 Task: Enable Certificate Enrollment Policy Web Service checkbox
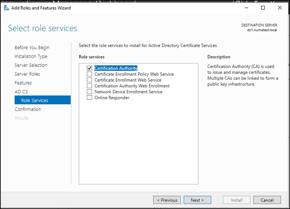pyautogui.click(x=89, y=74)
